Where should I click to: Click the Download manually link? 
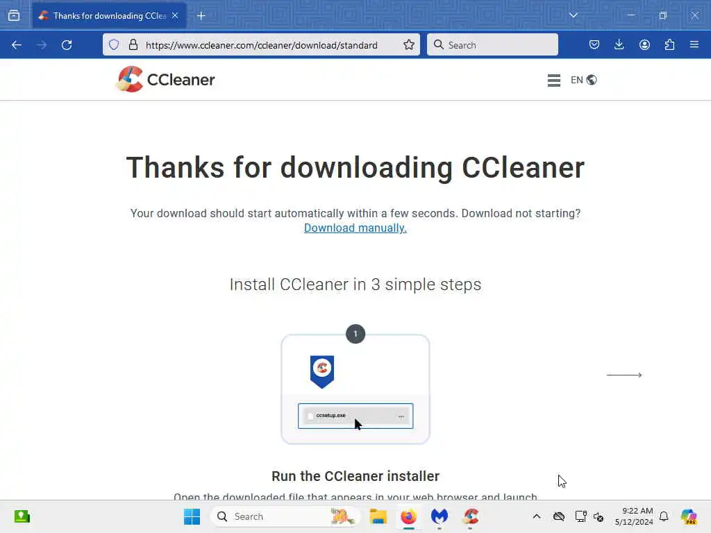355,228
